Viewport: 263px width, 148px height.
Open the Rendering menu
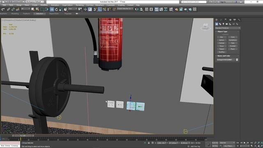coord(79,5)
